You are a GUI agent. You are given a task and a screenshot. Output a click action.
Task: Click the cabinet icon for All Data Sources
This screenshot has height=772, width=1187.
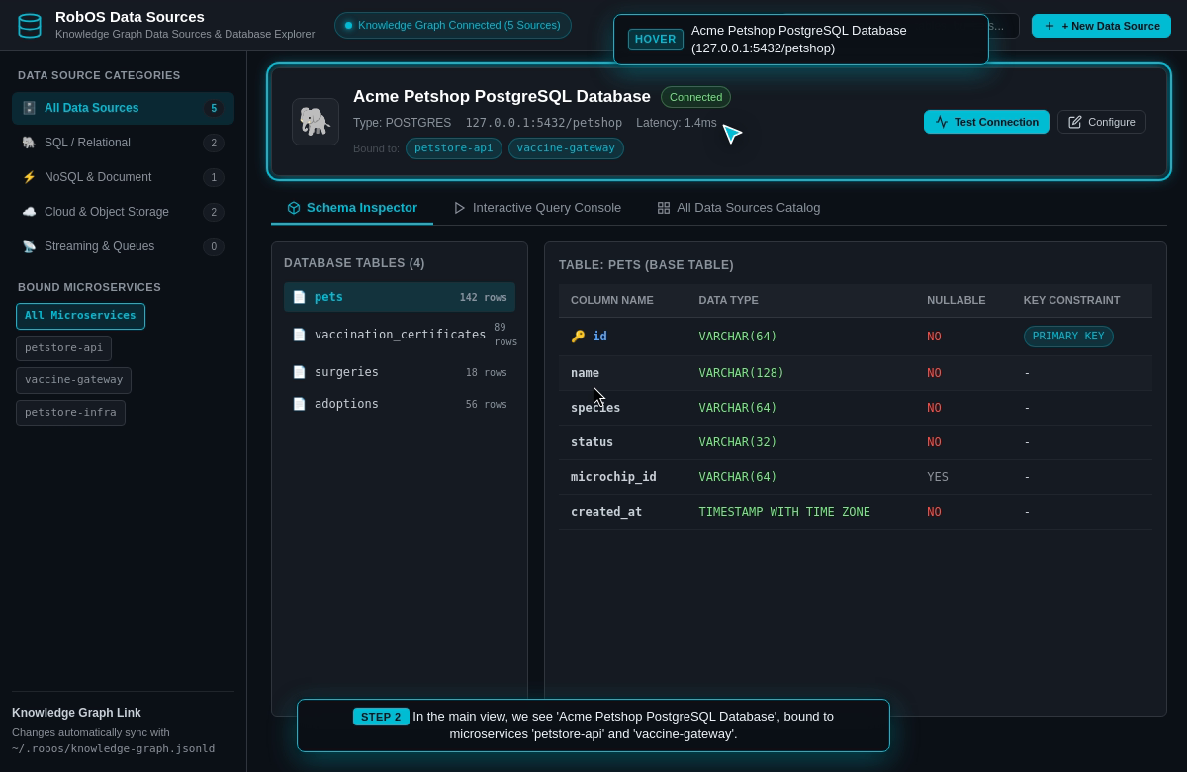point(29,108)
